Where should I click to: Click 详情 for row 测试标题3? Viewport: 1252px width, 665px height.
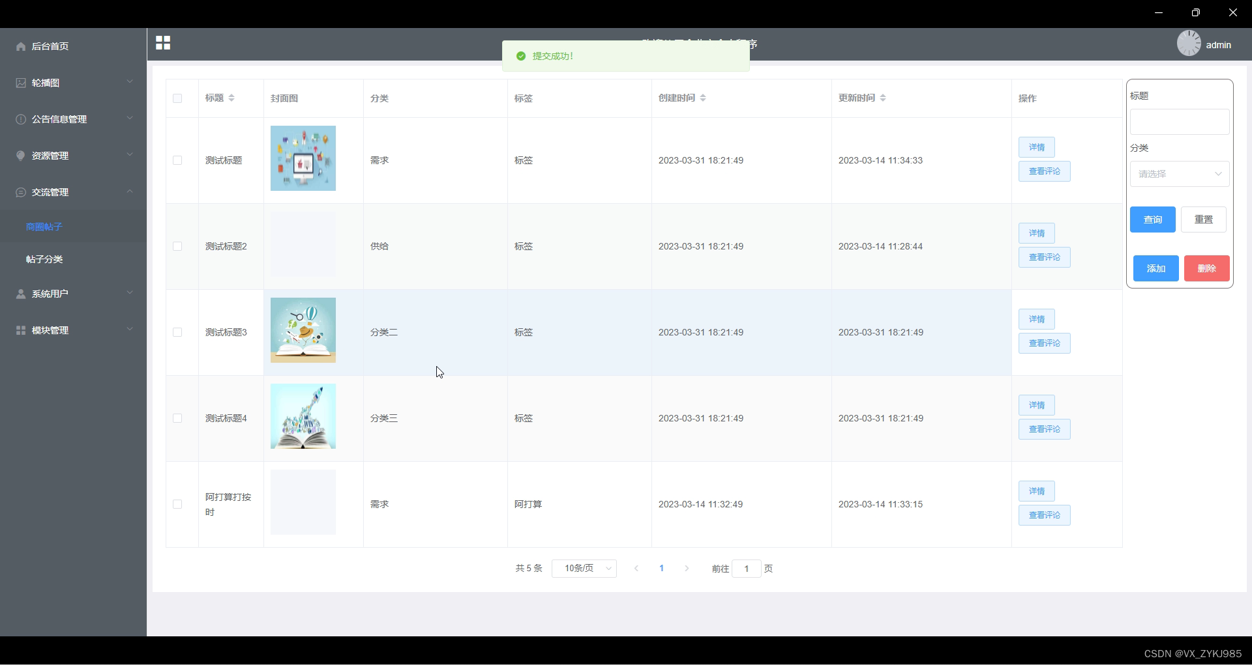coord(1037,319)
